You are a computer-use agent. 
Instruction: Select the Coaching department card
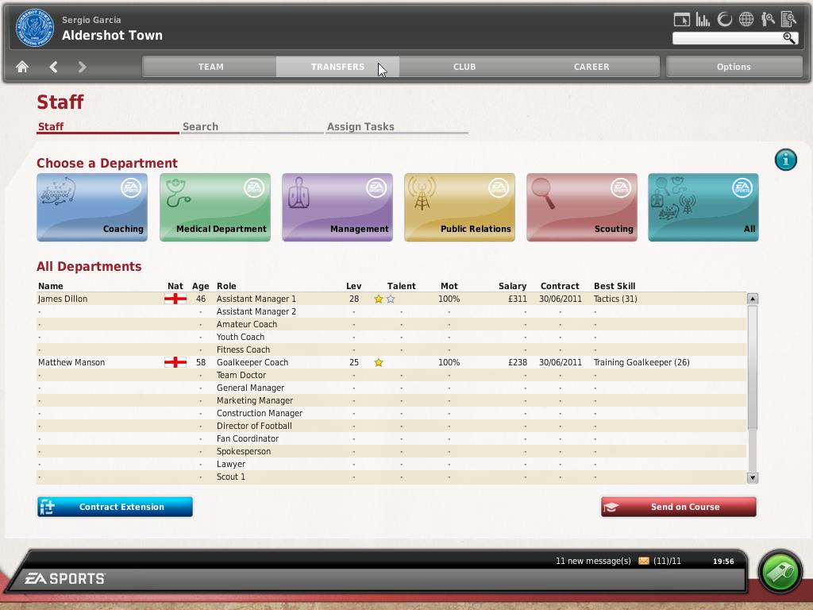click(92, 207)
